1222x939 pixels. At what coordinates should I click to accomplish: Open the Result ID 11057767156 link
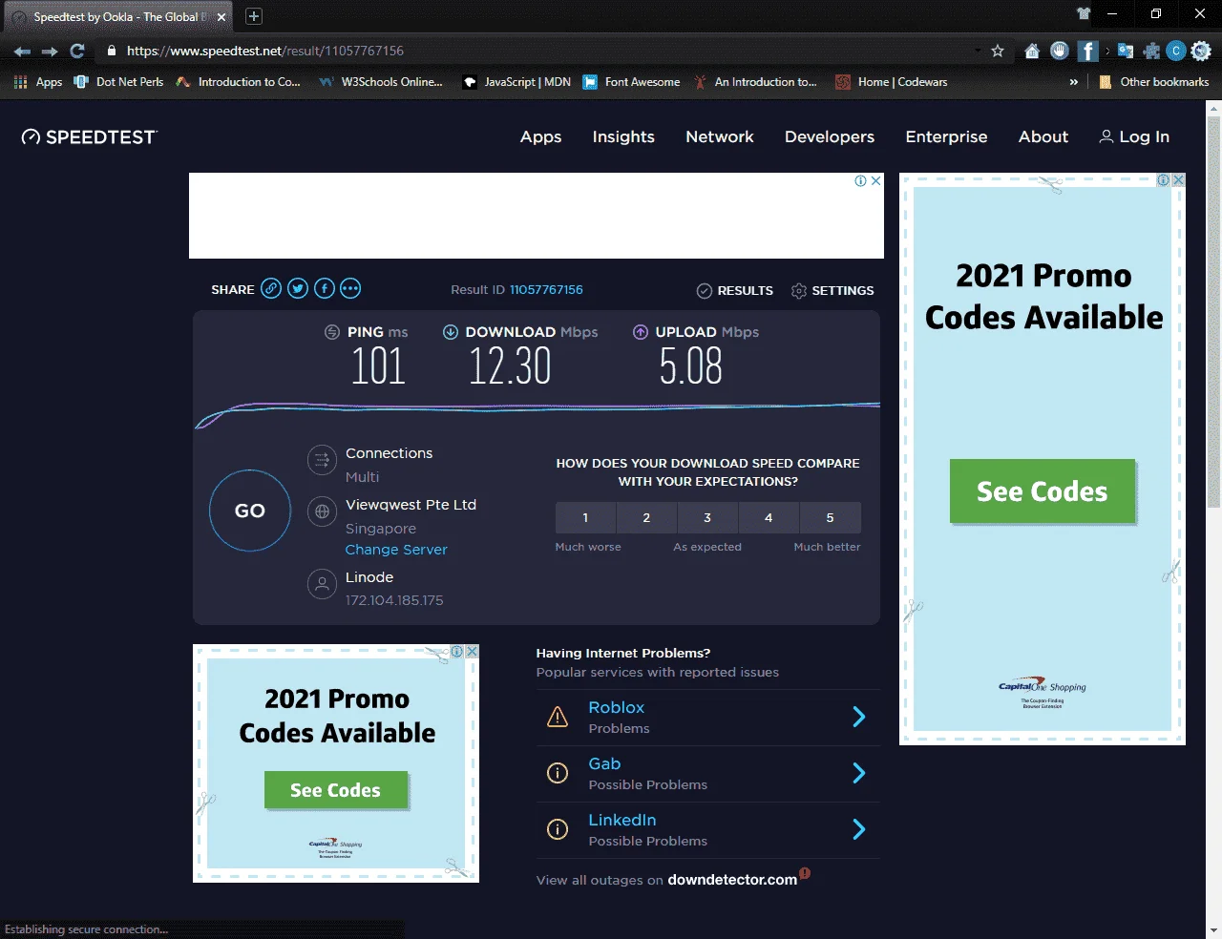(546, 289)
